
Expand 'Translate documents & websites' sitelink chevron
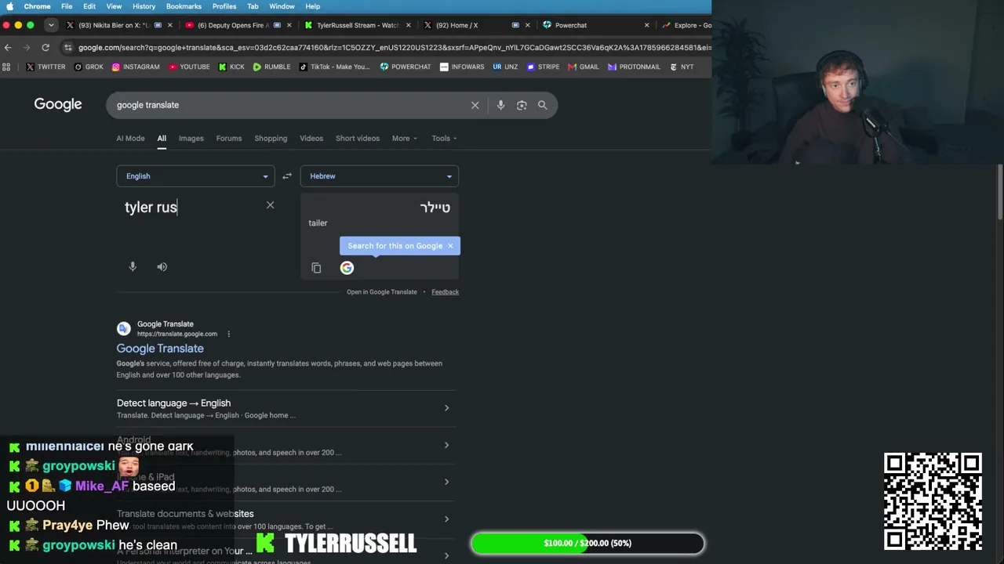(446, 519)
